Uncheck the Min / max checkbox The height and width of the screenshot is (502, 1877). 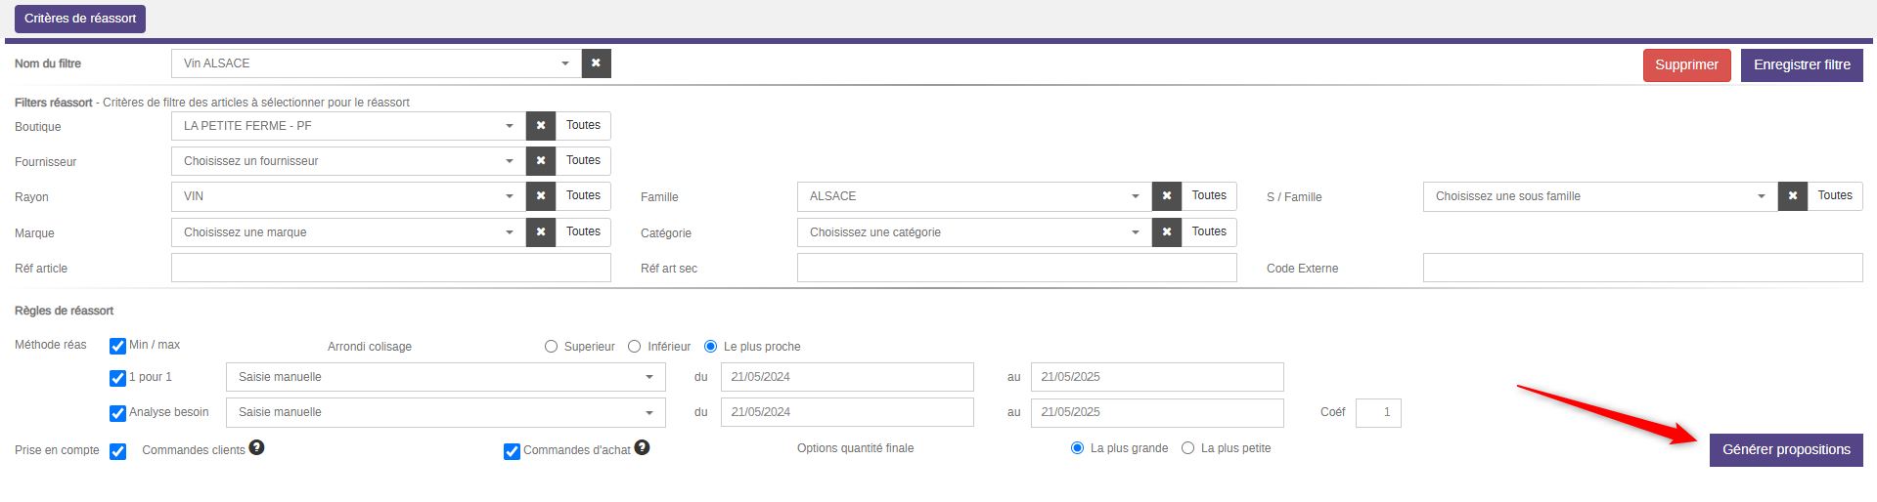click(117, 346)
